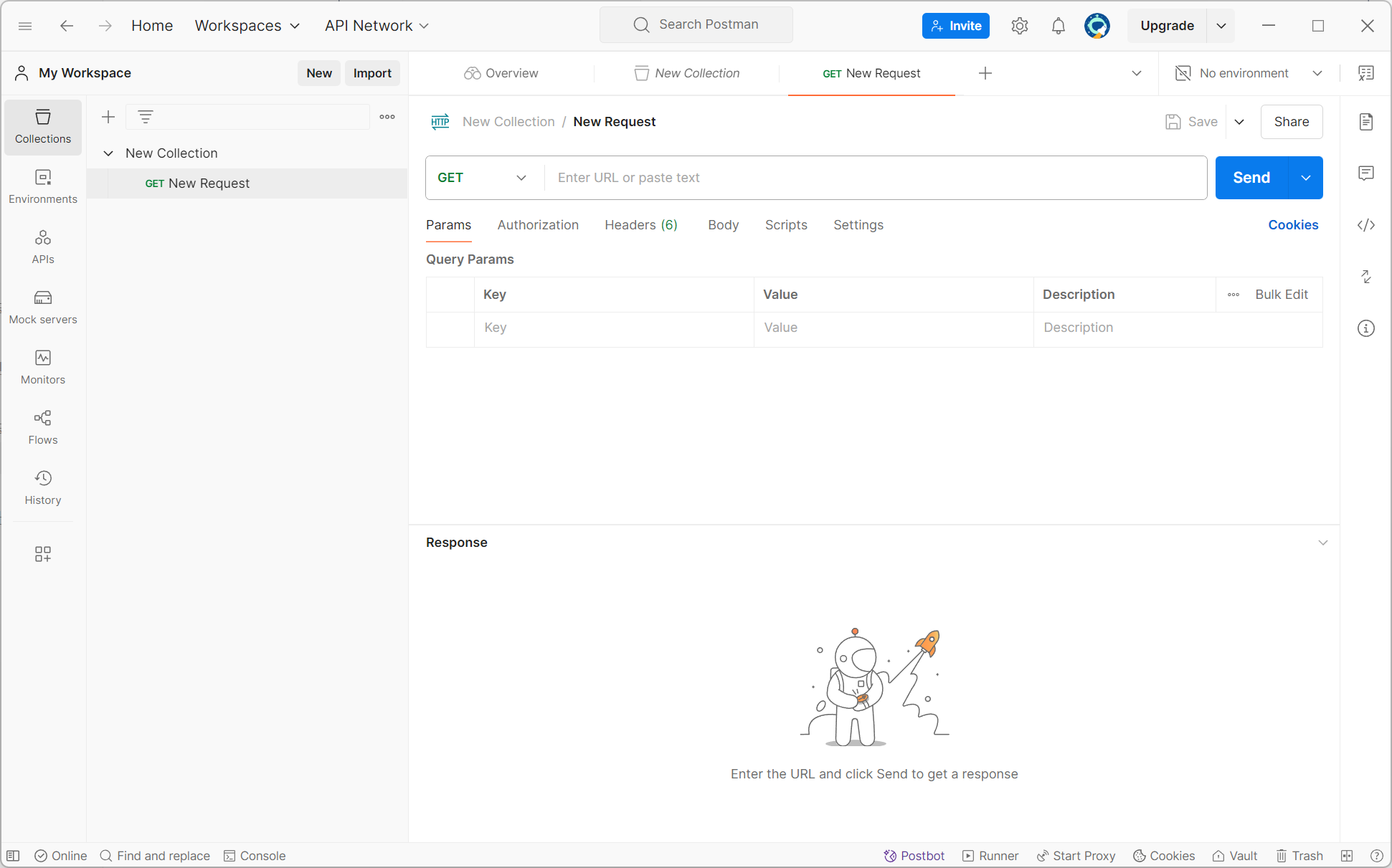Open the Comments icon in right sidebar

pos(1366,173)
